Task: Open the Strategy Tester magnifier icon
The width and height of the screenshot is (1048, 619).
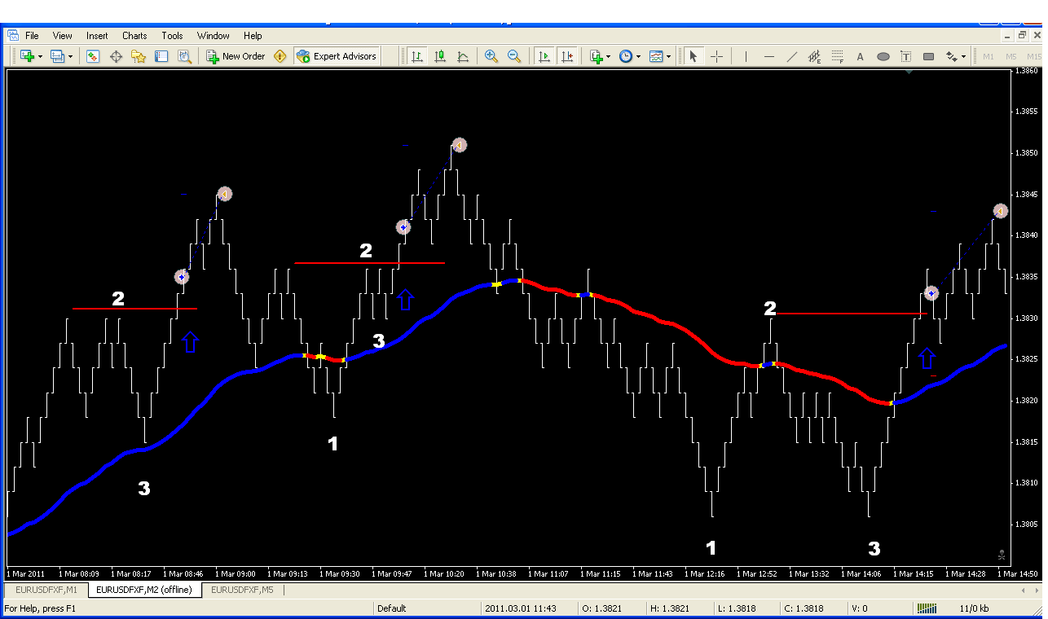Action: point(184,56)
